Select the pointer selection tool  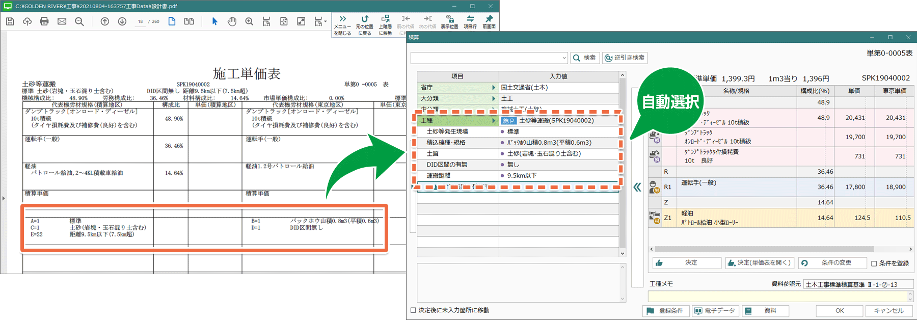214,21
